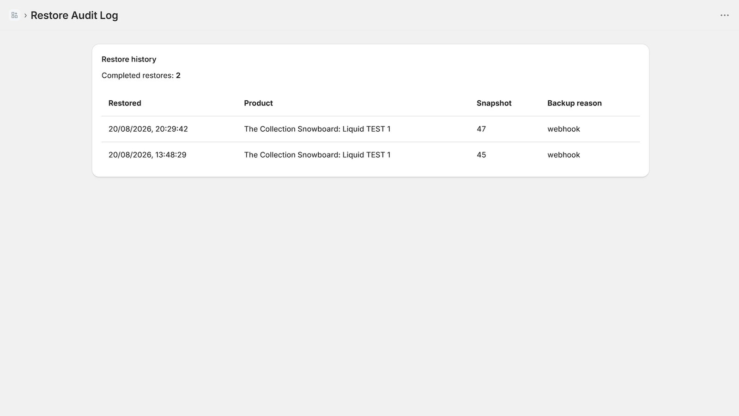
Task: Click the Backup reason column header
Action: point(574,103)
